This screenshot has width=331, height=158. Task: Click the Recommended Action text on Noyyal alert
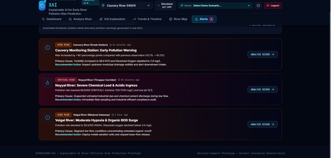(106, 100)
